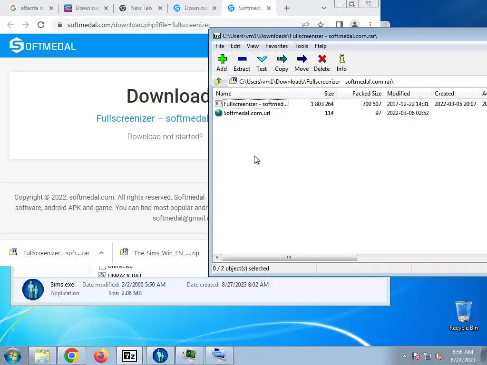Click the horizontal scrollbar thumb in 7-Zip
The image size is (487, 365).
click(x=289, y=257)
